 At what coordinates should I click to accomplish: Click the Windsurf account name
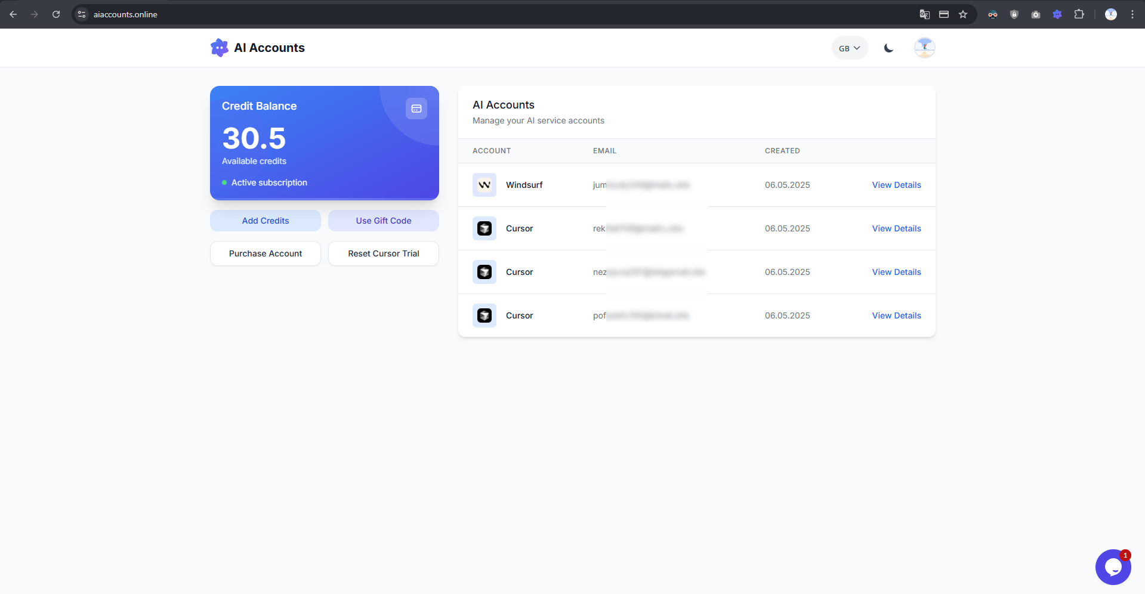coord(524,185)
